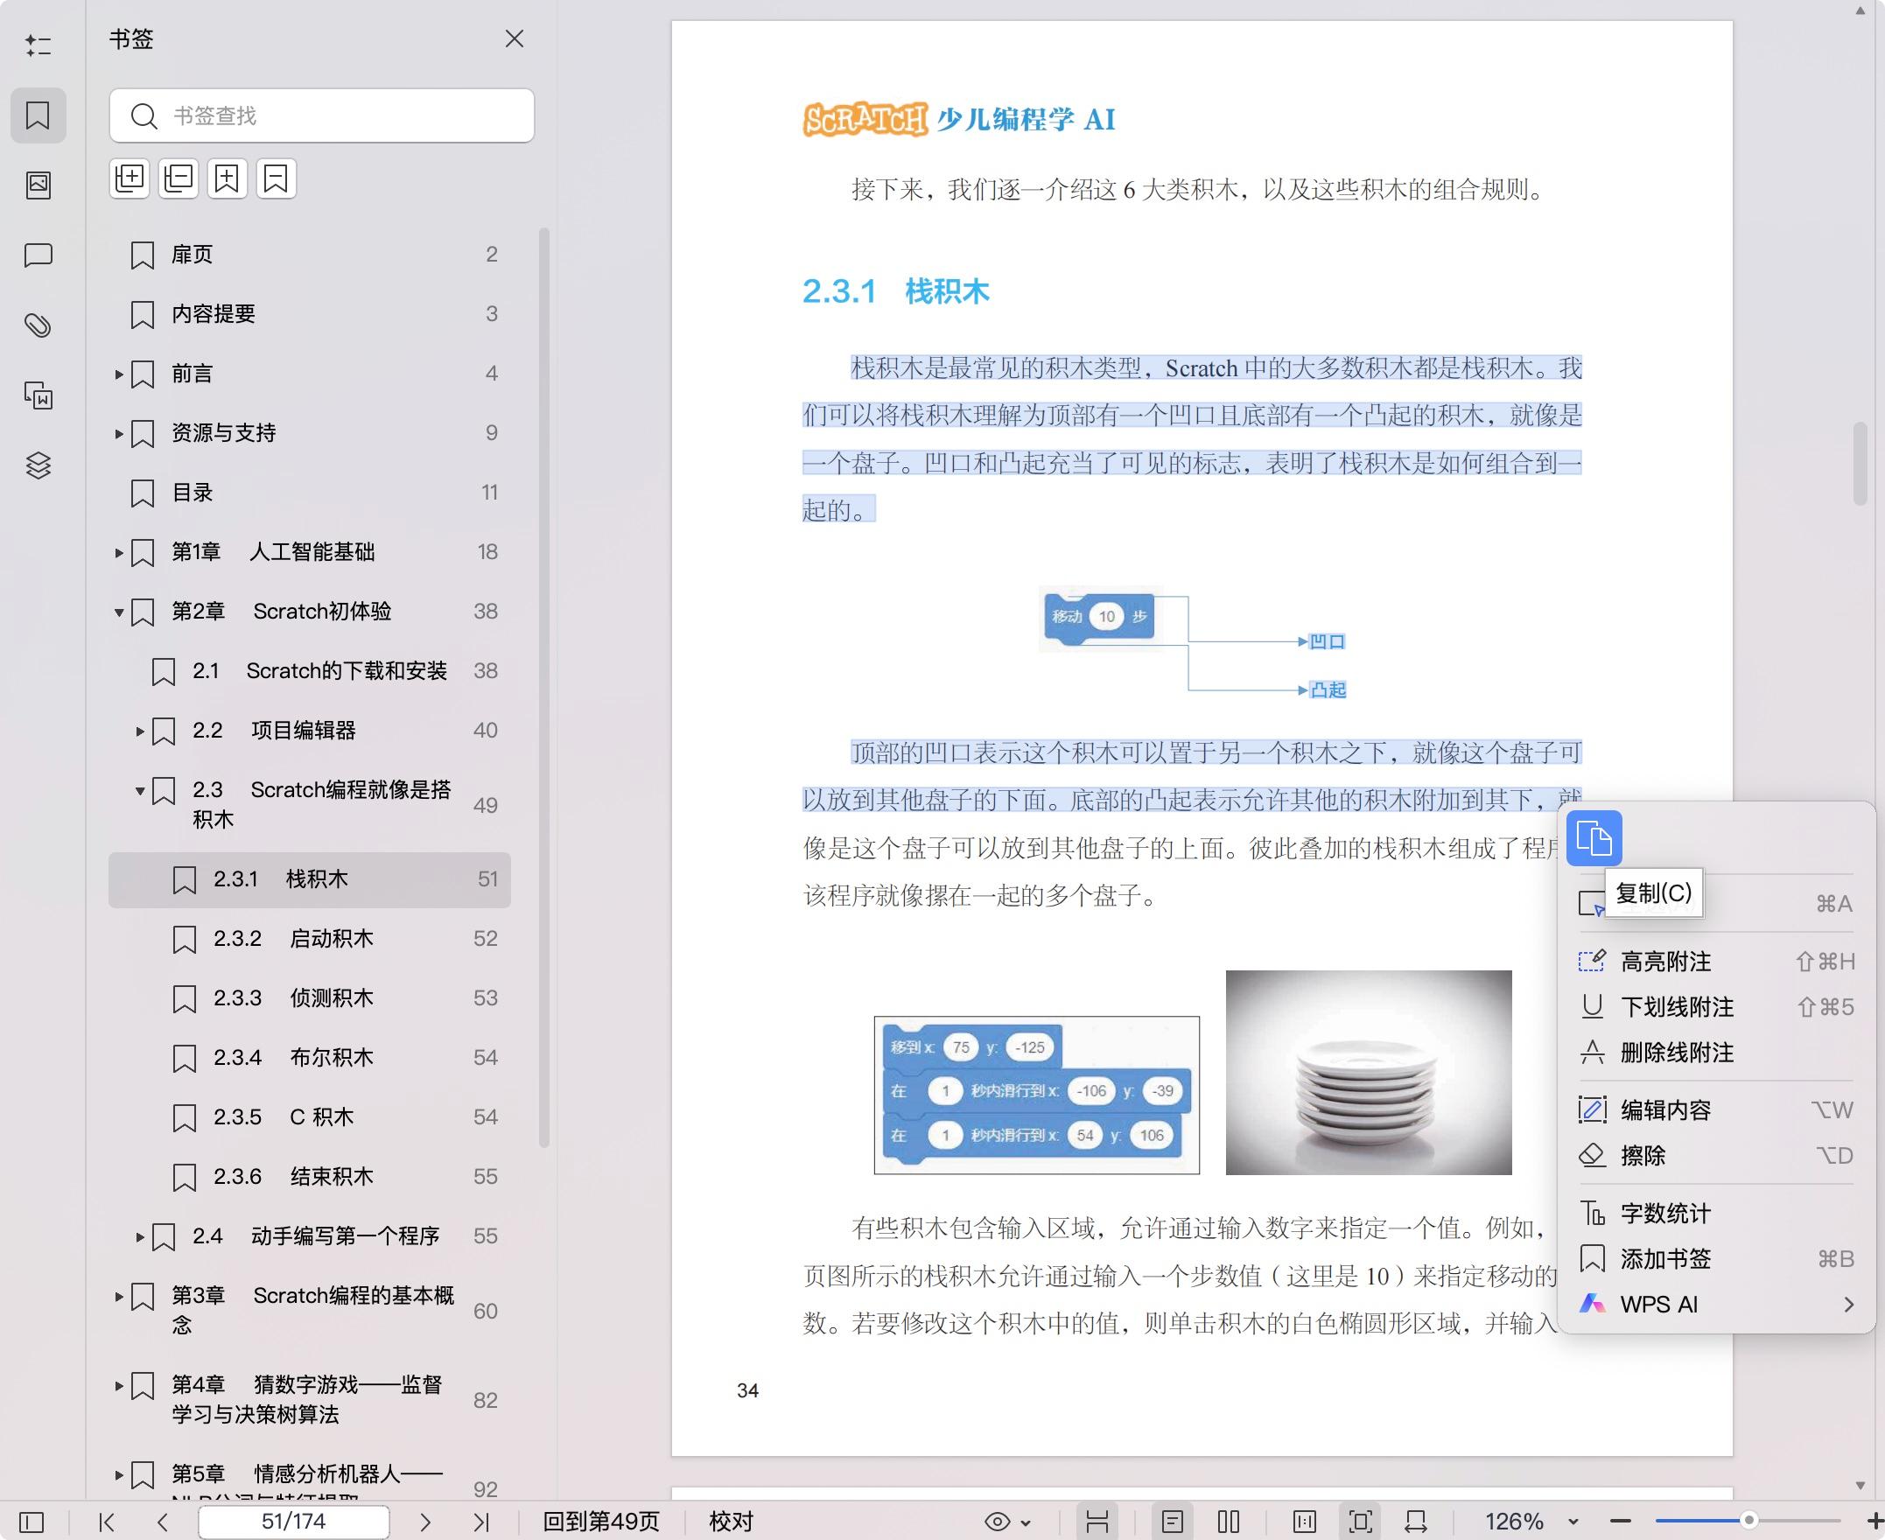Toggle fit page icon
Viewport: 1885px width, 1540px height.
pyautogui.click(x=1361, y=1522)
